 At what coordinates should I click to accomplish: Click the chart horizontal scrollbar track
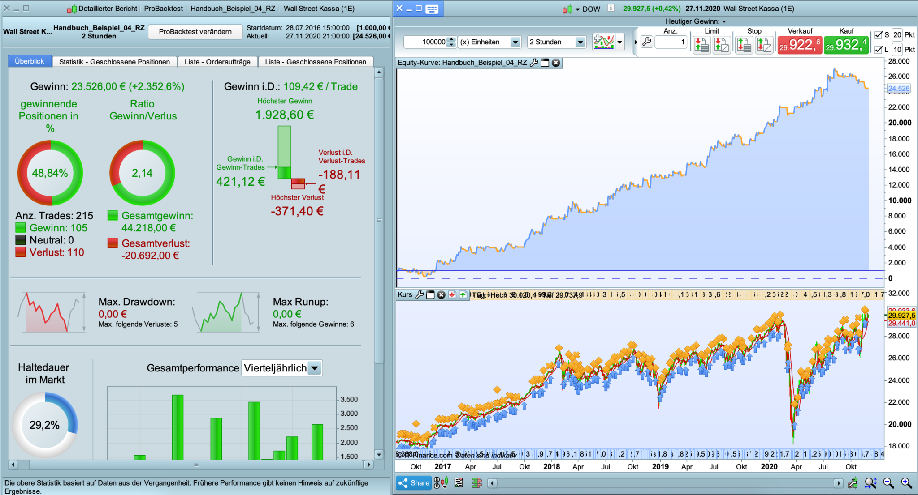(663, 483)
